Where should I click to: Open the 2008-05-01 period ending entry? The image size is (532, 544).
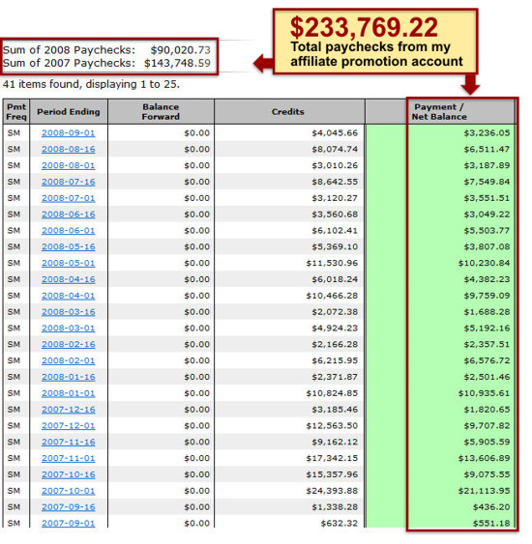tap(68, 263)
